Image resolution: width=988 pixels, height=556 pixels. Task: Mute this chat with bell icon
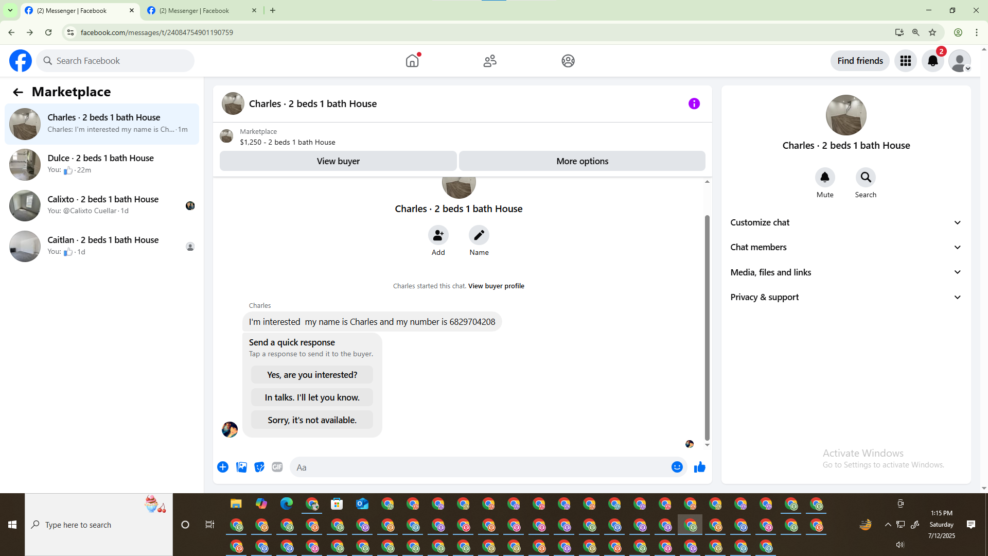tap(824, 178)
